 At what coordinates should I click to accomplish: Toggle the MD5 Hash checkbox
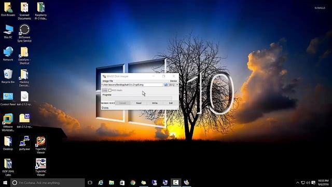tap(110, 90)
